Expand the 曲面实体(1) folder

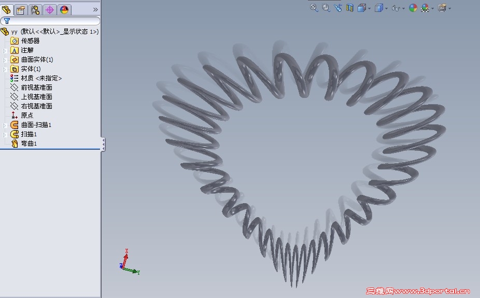point(5,60)
